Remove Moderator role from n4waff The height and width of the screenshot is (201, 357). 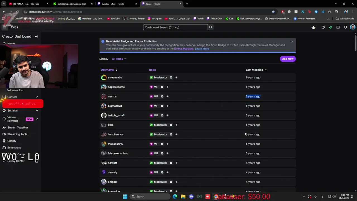(x=171, y=163)
